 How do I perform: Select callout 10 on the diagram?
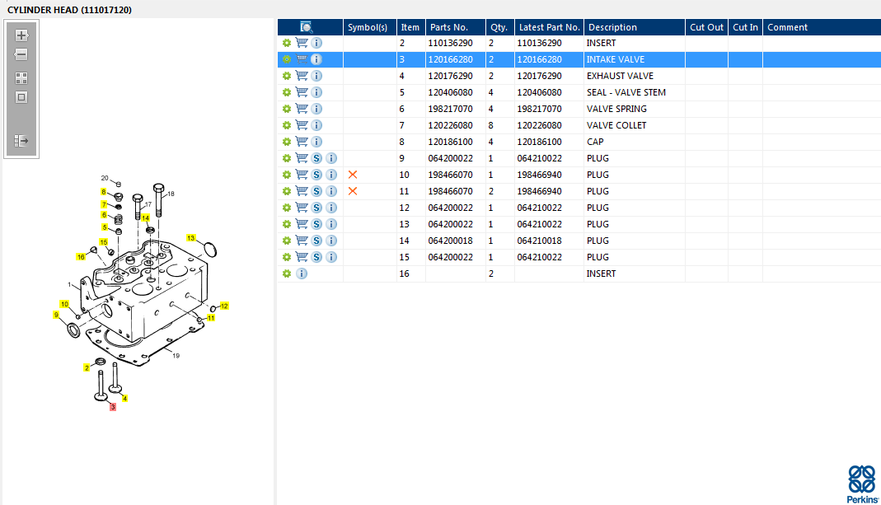tap(64, 305)
